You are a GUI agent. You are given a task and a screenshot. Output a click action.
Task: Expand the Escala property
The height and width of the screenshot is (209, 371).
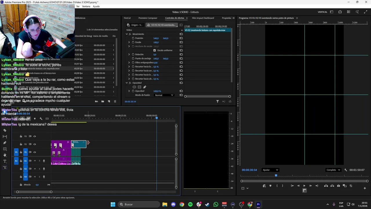tap(129, 42)
